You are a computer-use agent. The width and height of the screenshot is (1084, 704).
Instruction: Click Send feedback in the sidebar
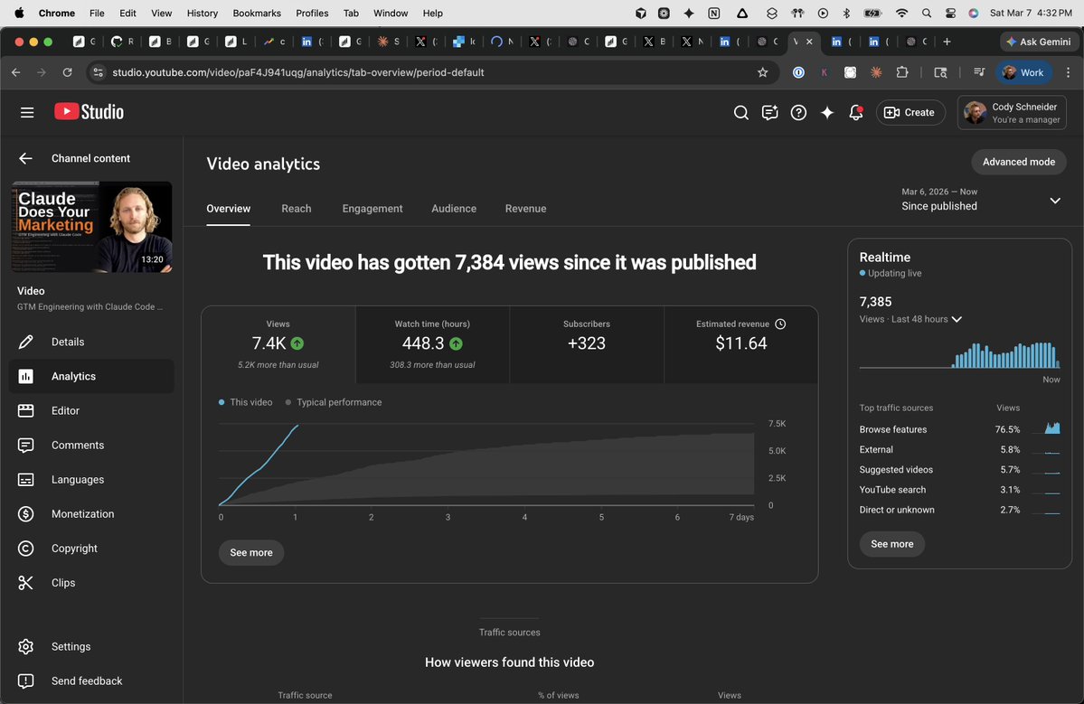[x=91, y=681]
